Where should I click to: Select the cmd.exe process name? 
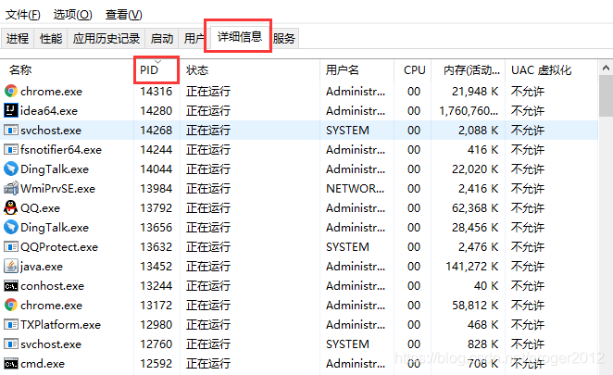pos(43,364)
